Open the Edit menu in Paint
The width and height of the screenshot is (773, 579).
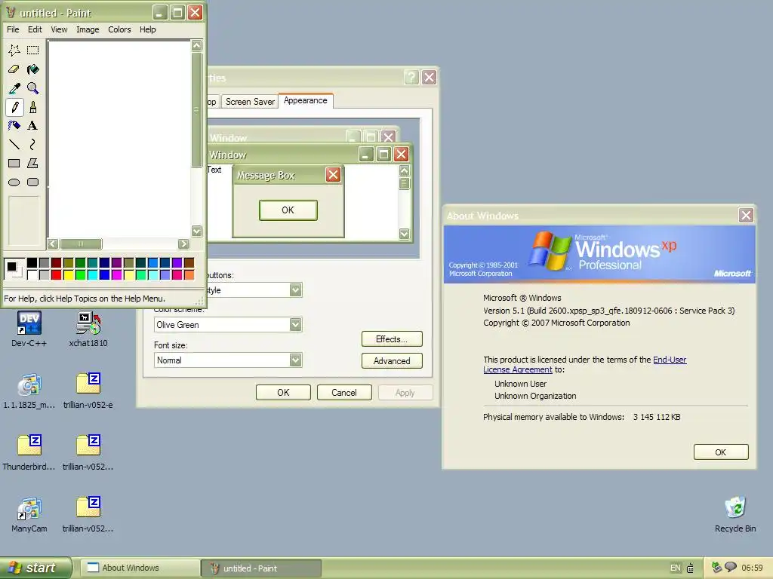coord(35,29)
